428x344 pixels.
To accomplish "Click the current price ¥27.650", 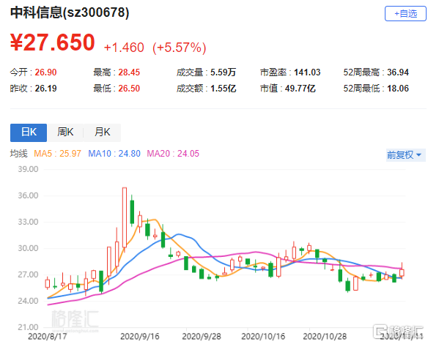I will [x=53, y=42].
